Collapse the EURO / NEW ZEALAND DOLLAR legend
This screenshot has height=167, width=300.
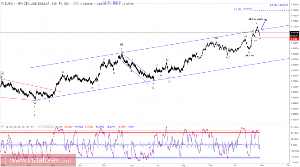click(3, 4)
